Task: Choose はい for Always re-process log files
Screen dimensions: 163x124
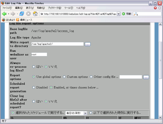Action: point(34,66)
